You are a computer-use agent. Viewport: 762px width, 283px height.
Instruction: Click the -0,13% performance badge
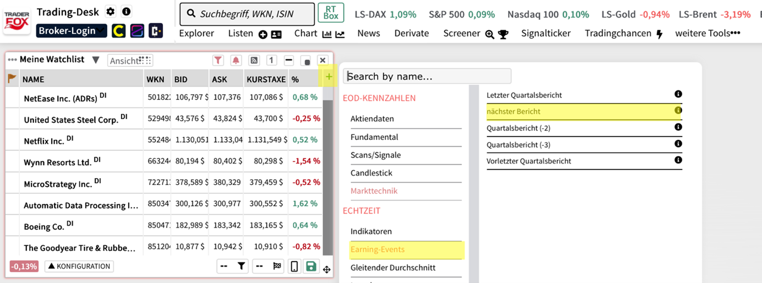coord(24,267)
